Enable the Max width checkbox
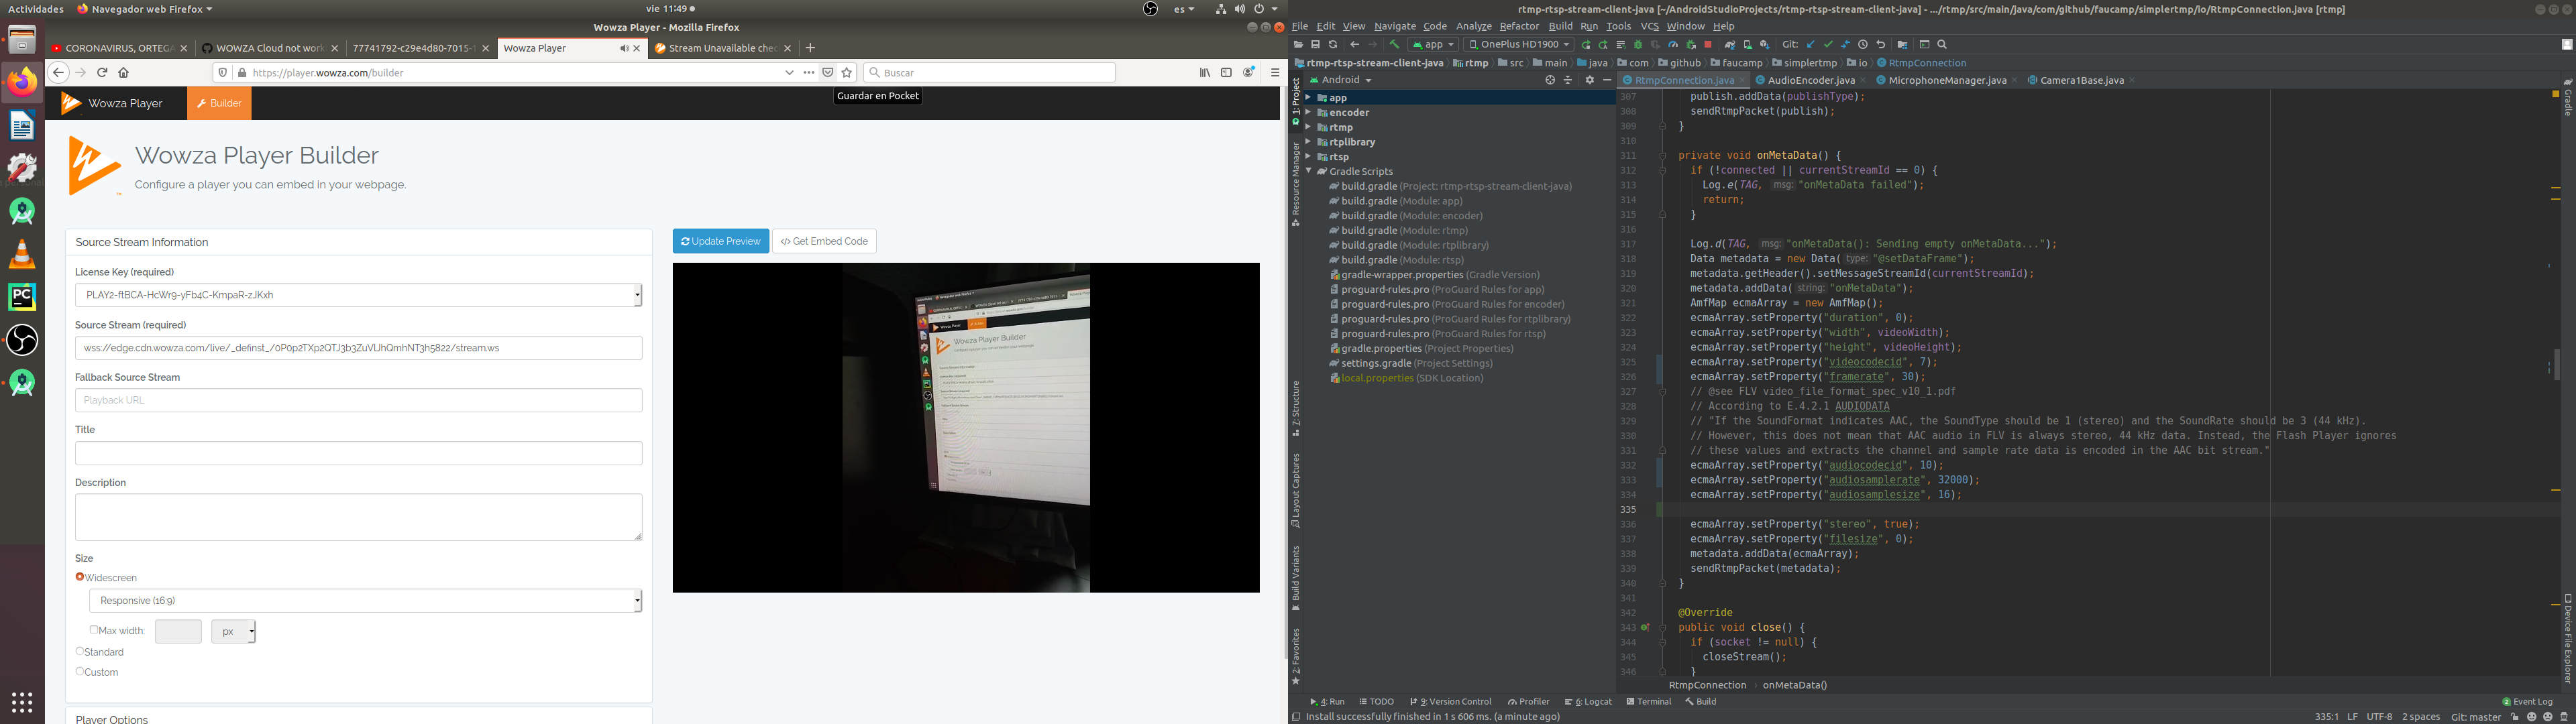Screen dimensions: 2576x724 [x=93, y=630]
